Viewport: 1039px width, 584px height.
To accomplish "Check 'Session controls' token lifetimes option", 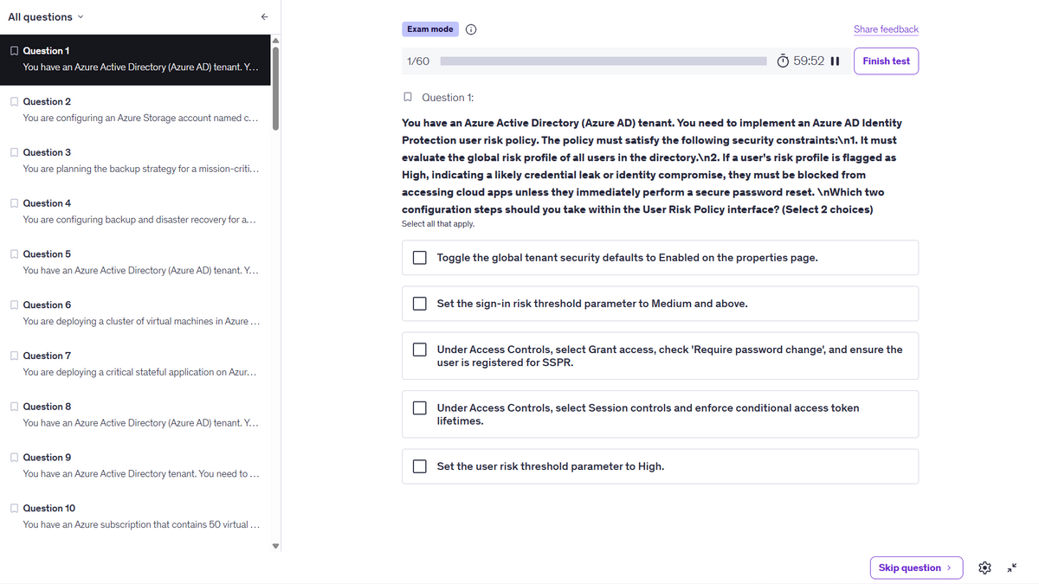I will (x=420, y=408).
